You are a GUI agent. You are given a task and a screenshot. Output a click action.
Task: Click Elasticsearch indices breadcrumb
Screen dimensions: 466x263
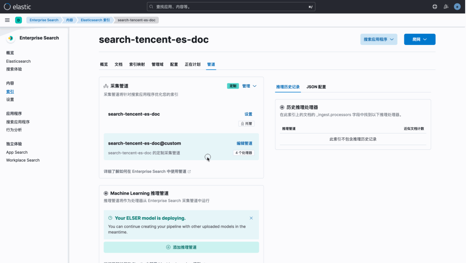click(95, 20)
